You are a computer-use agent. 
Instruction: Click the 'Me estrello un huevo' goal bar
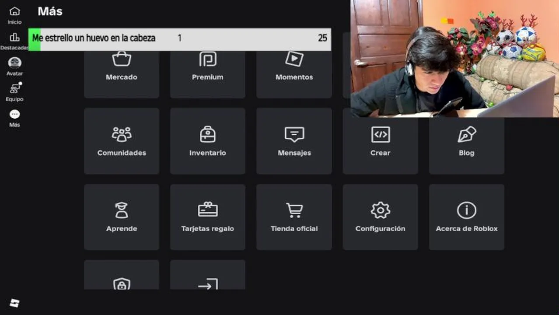[x=180, y=39]
